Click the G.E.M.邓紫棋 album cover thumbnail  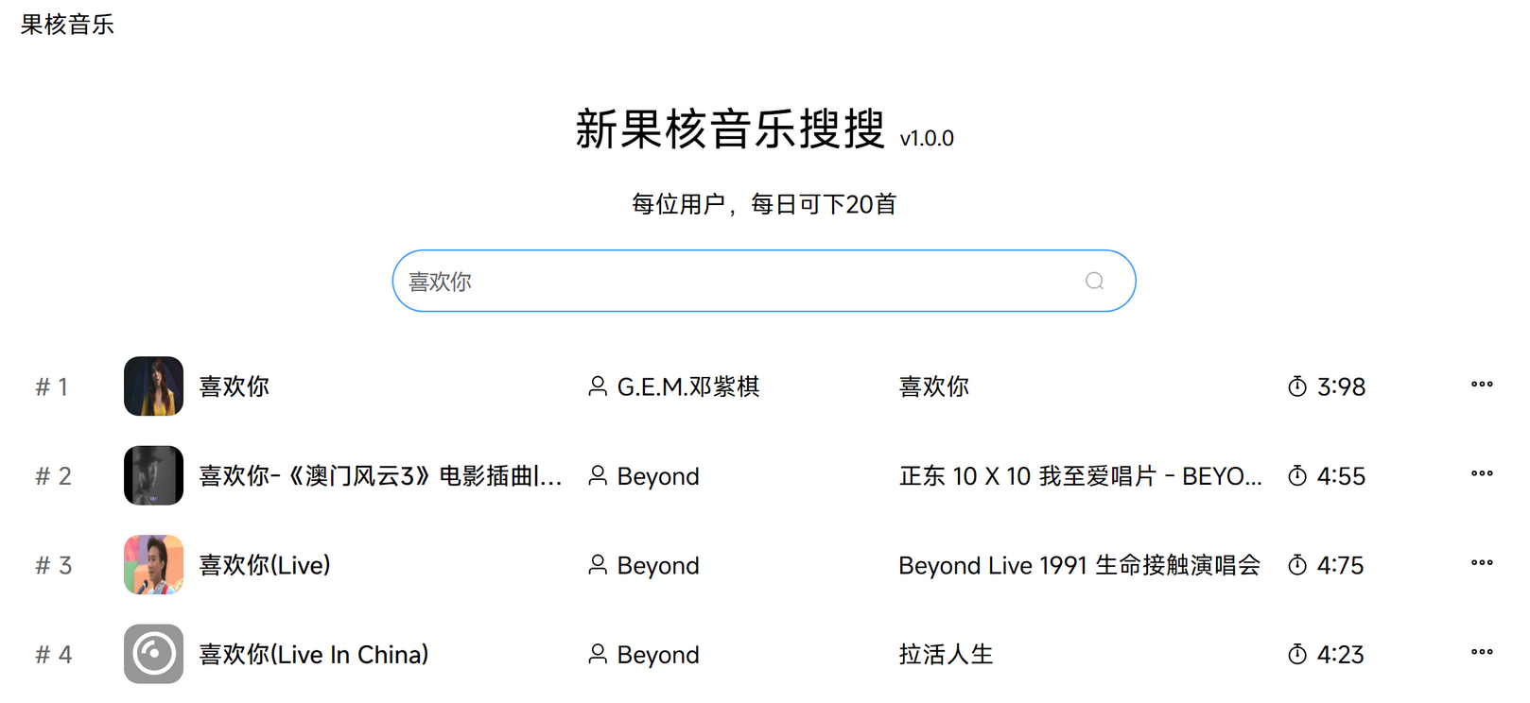point(153,386)
